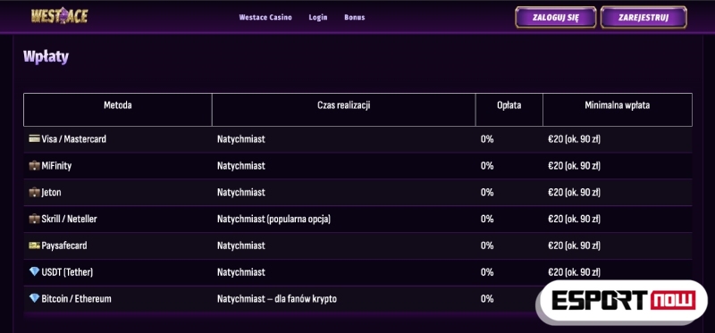Click the Paysafecard voucher icon
This screenshot has width=715, height=333.
[x=34, y=246]
